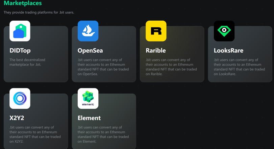The height and width of the screenshot is (149, 274).
Task: Click the Rarible card description text
Action: [x=171, y=67]
